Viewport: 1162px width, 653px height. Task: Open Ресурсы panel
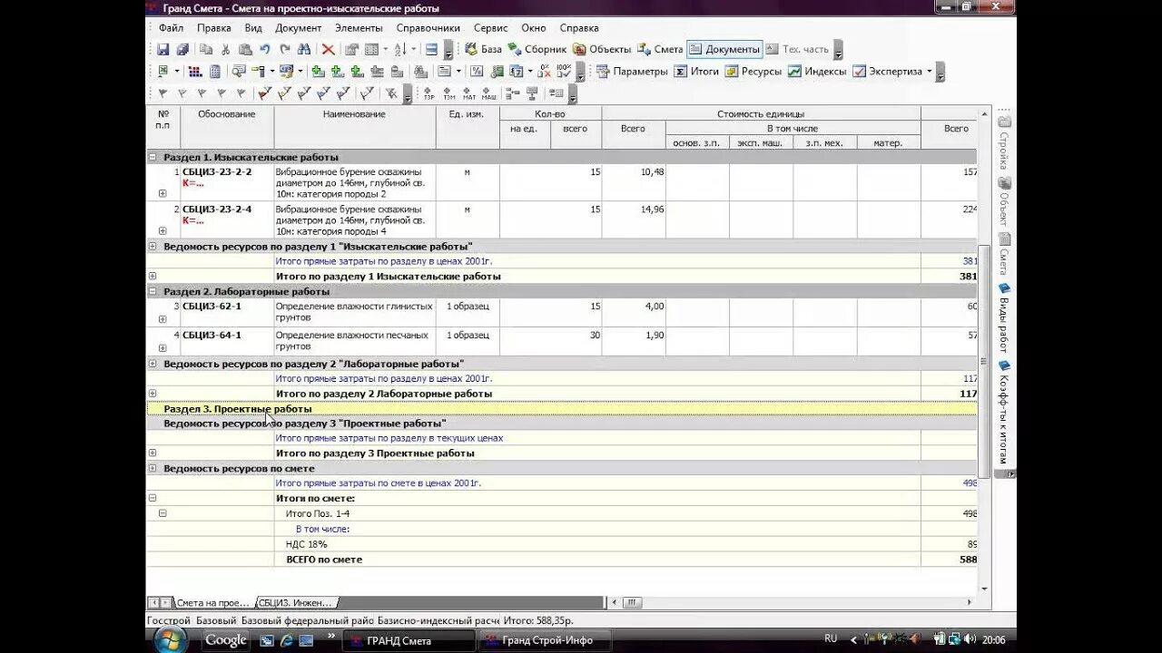click(x=753, y=71)
